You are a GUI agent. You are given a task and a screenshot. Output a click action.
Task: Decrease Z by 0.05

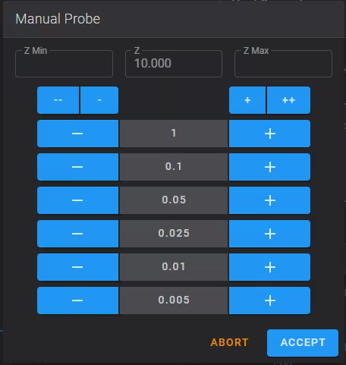click(77, 200)
